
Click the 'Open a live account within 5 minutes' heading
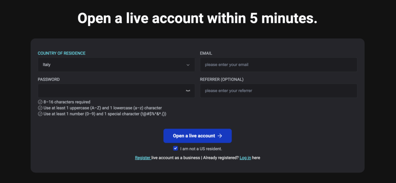(x=198, y=18)
